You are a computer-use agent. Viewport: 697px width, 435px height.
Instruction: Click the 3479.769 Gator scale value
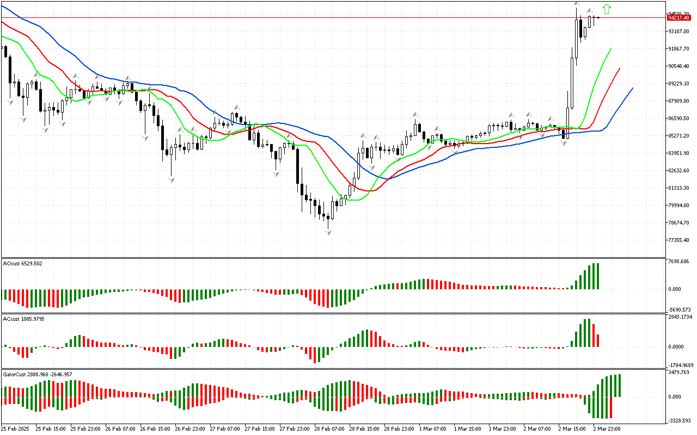(678, 372)
